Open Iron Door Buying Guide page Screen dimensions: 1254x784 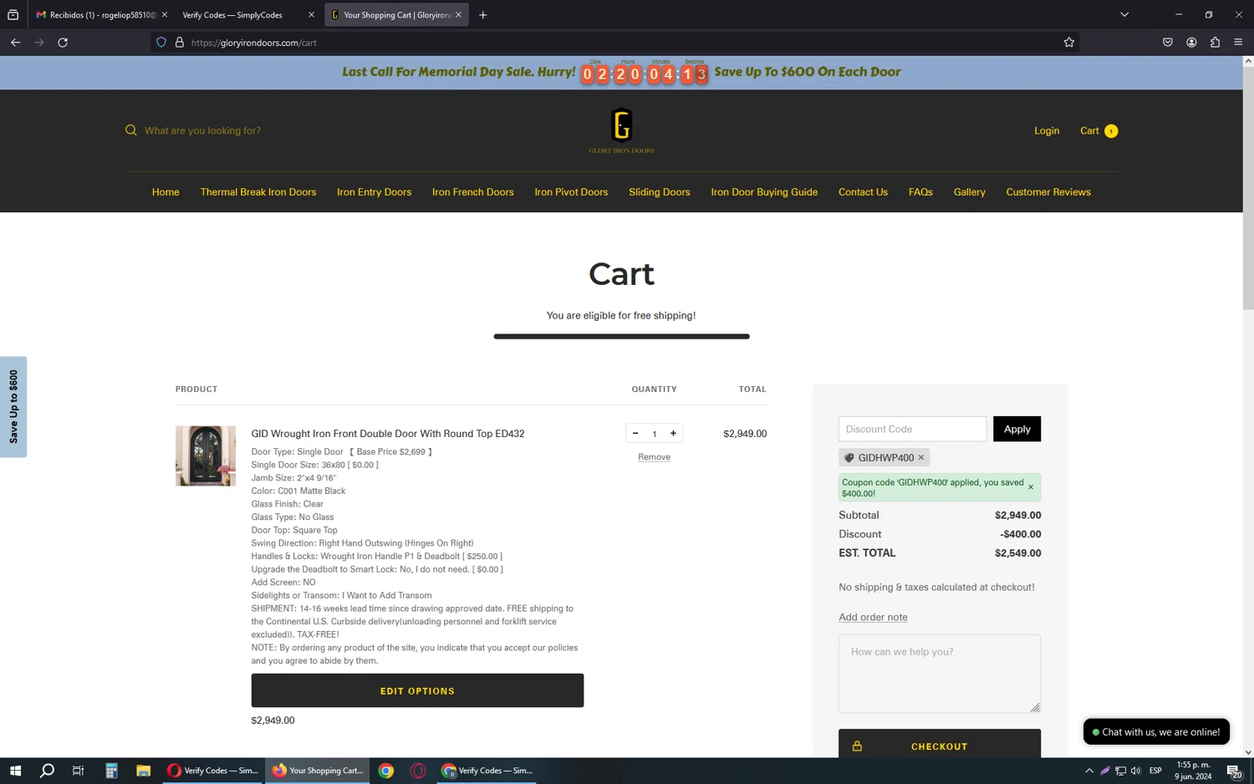(764, 192)
